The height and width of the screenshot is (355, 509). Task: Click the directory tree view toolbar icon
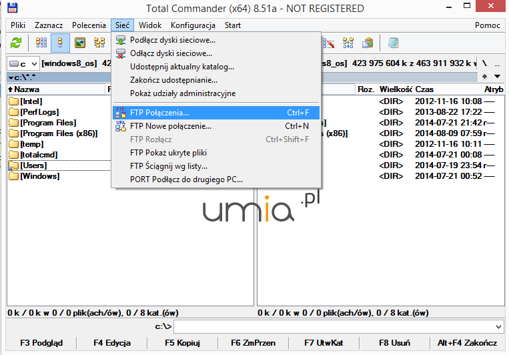click(x=100, y=43)
